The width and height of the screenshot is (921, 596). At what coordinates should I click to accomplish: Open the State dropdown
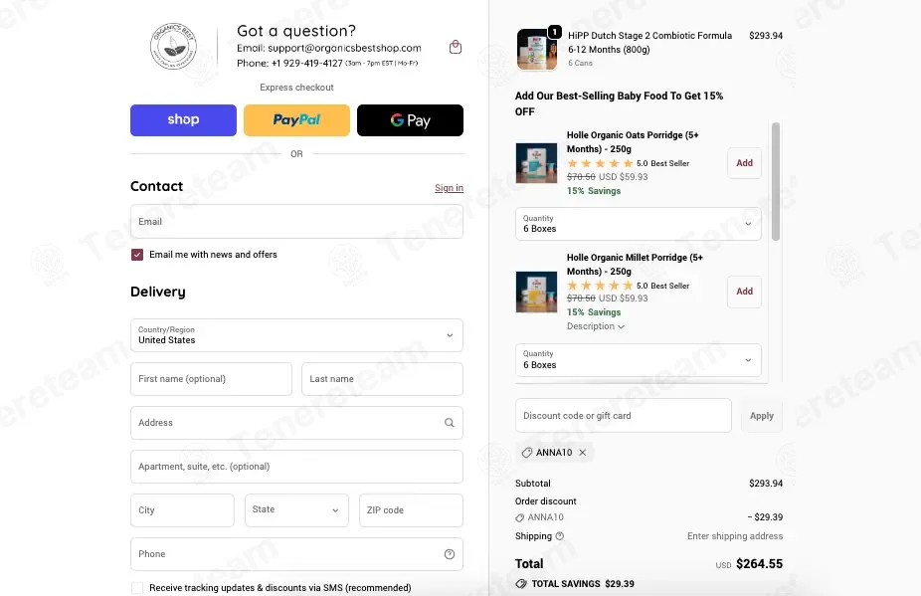coord(296,510)
